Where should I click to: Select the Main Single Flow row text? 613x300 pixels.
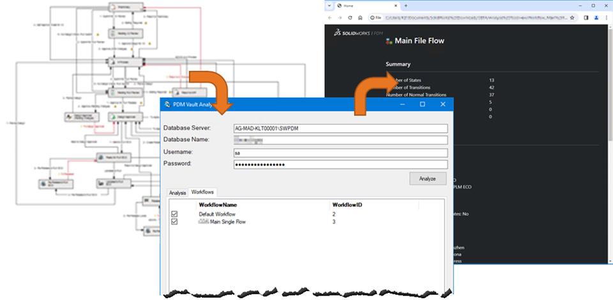[x=222, y=222]
